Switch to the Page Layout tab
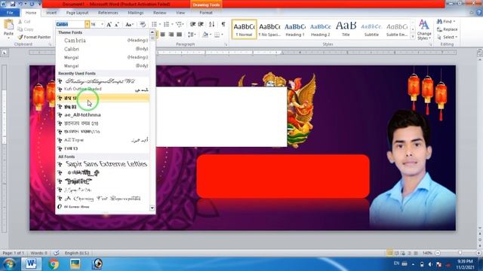 pos(77,13)
